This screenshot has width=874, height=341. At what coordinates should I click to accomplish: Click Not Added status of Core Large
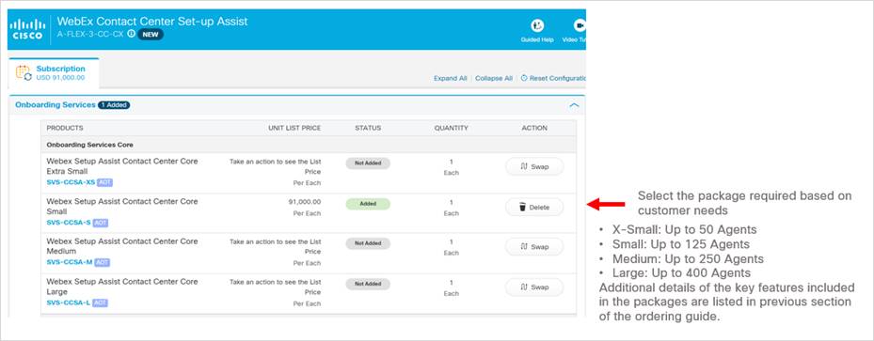pyautogui.click(x=368, y=284)
